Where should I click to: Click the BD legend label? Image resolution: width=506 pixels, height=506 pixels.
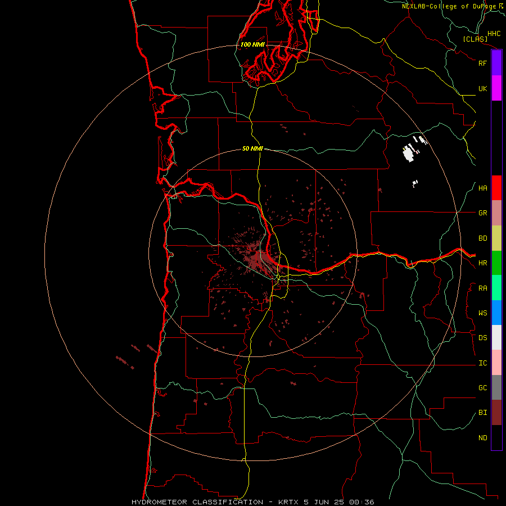pos(482,238)
